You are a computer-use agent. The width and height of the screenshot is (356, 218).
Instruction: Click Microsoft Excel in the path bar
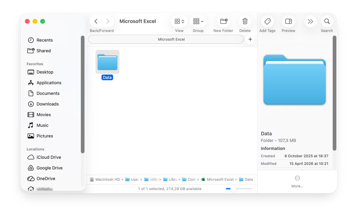pyautogui.click(x=217, y=179)
